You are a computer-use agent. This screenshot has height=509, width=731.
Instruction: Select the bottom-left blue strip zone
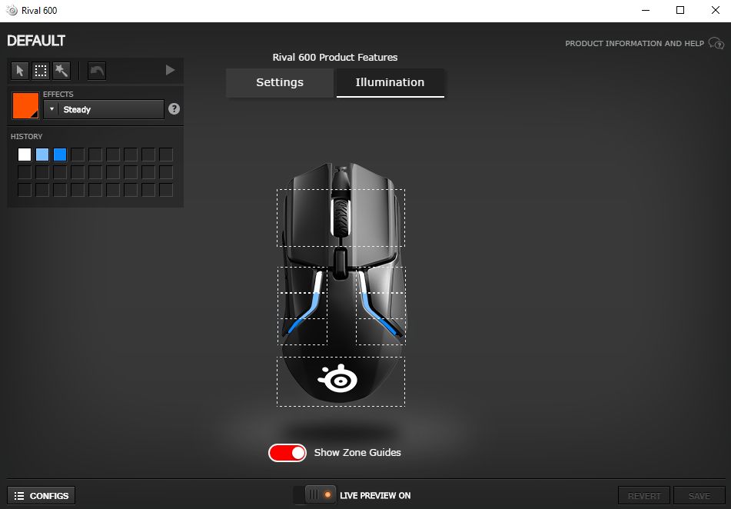click(x=303, y=331)
